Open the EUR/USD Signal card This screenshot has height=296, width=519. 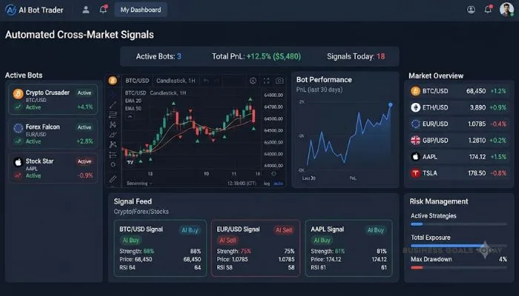(256, 248)
